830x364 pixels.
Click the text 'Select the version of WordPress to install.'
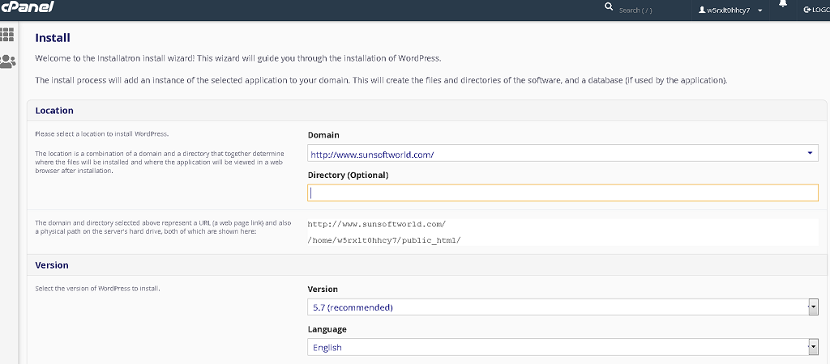pos(97,289)
